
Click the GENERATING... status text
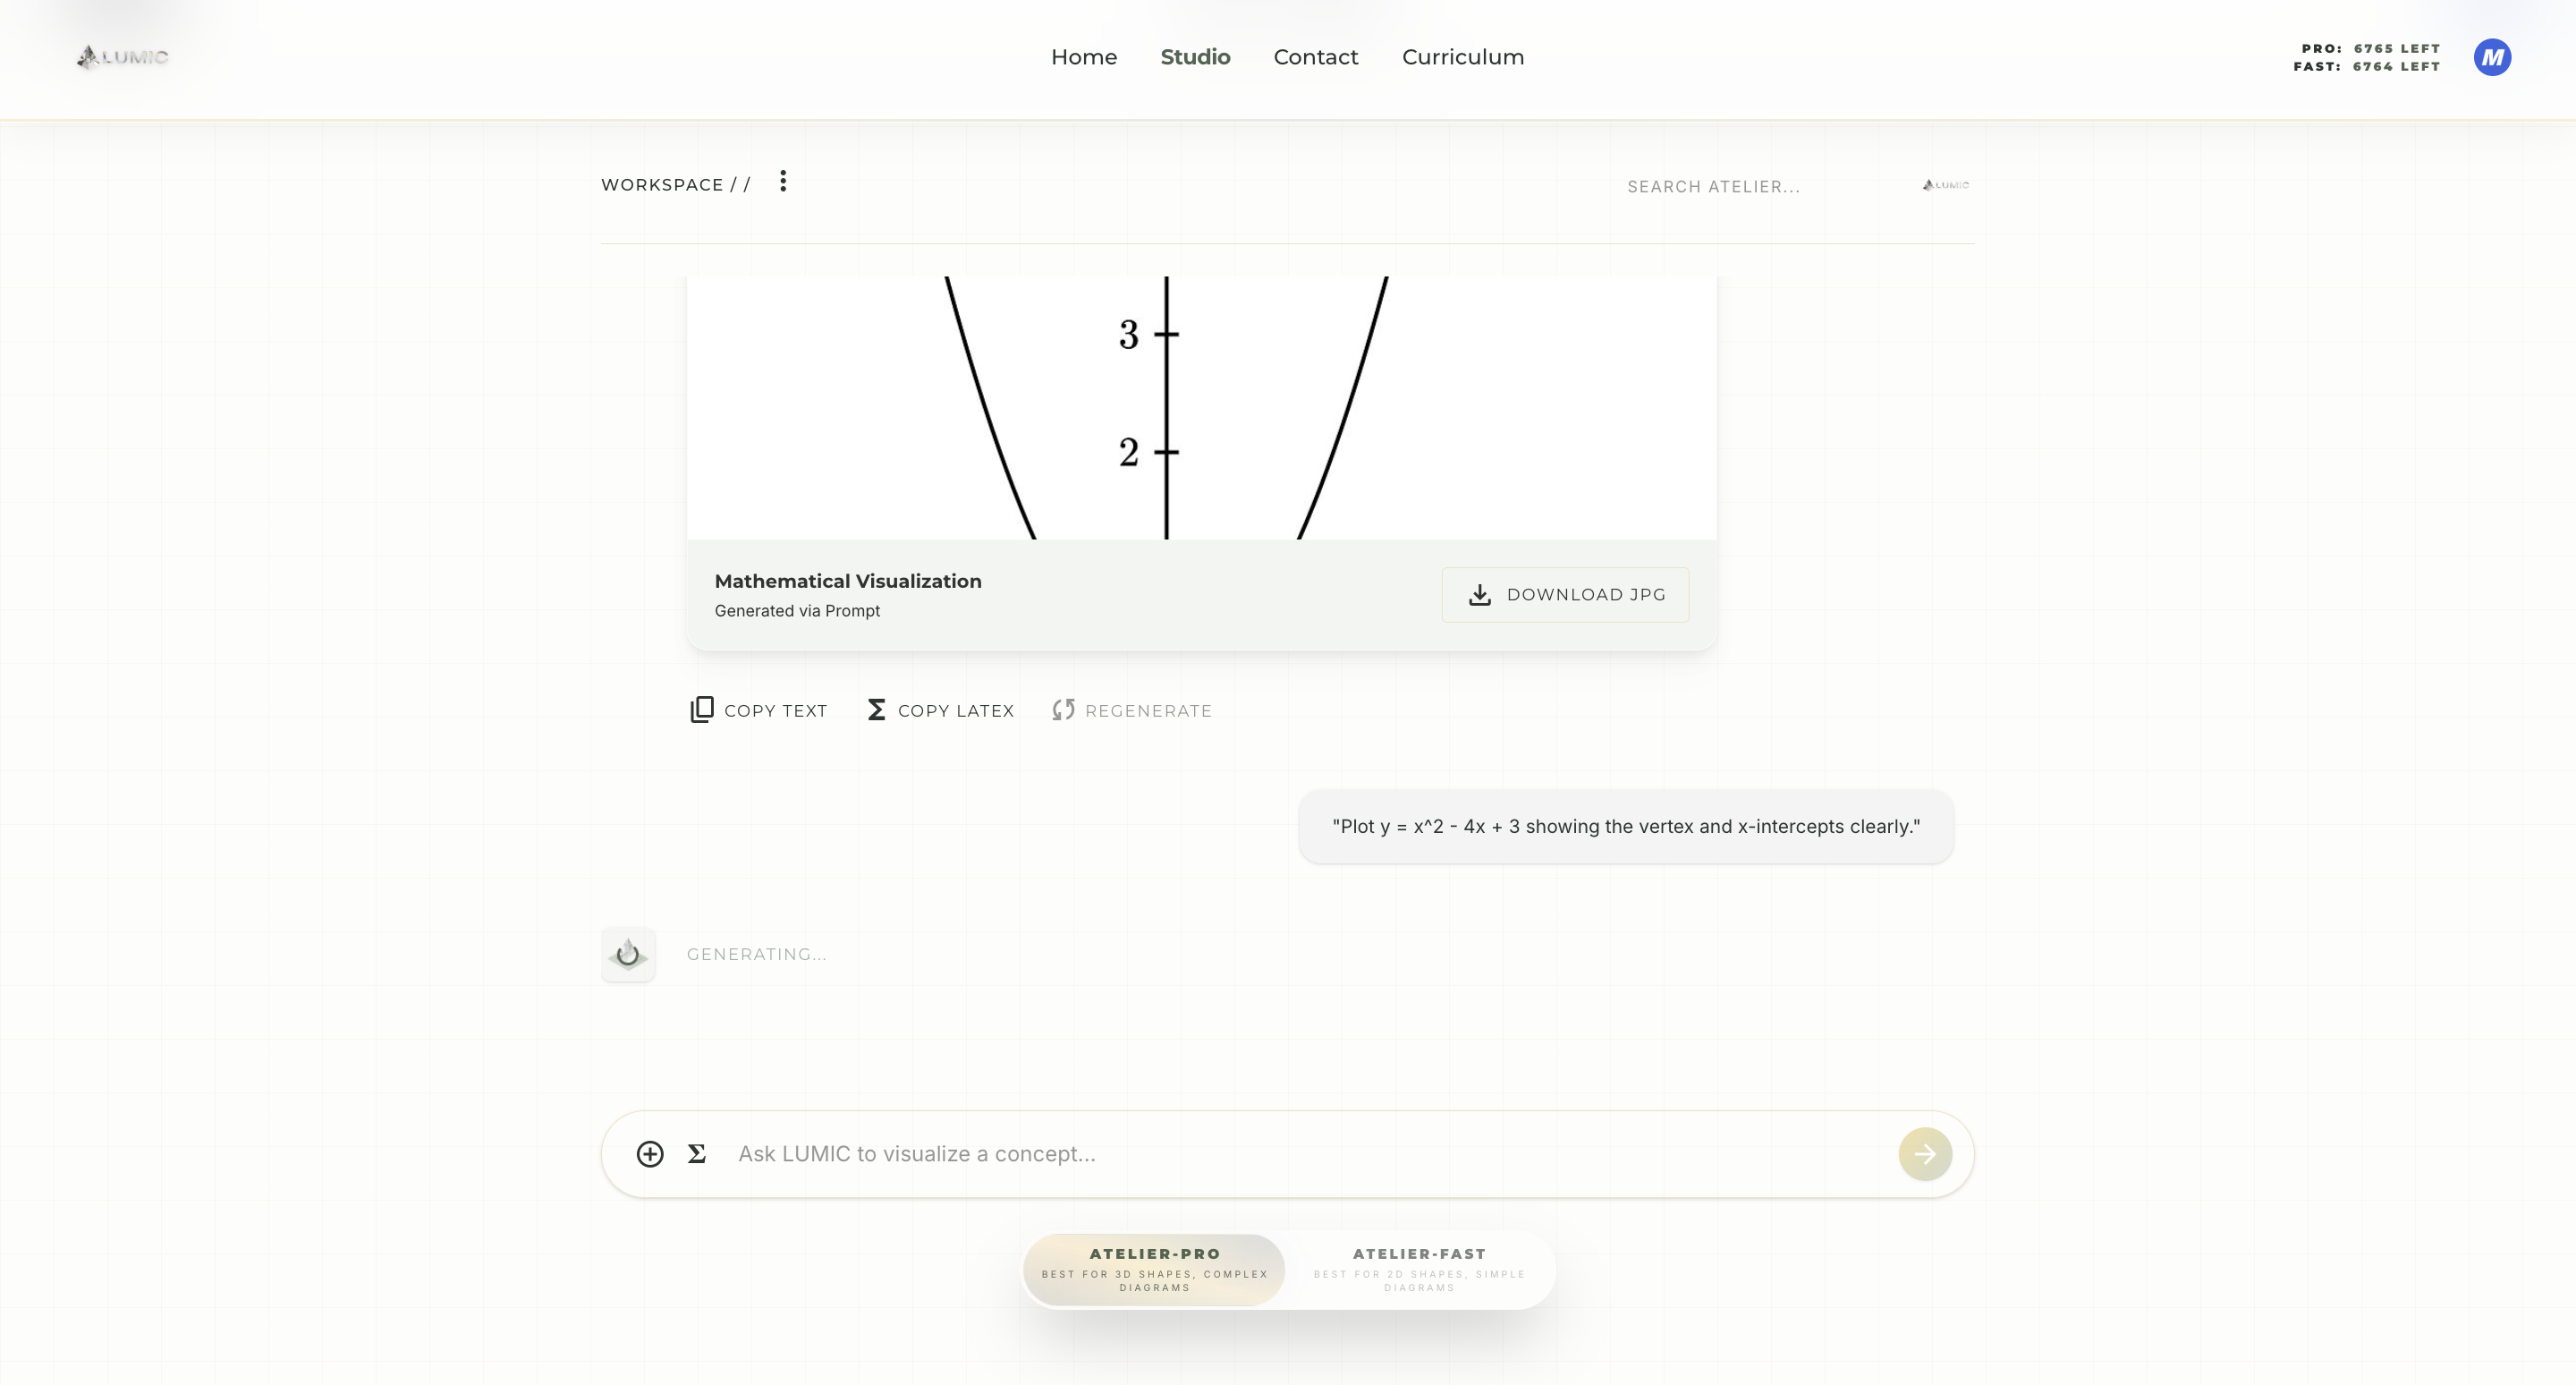[x=756, y=954]
